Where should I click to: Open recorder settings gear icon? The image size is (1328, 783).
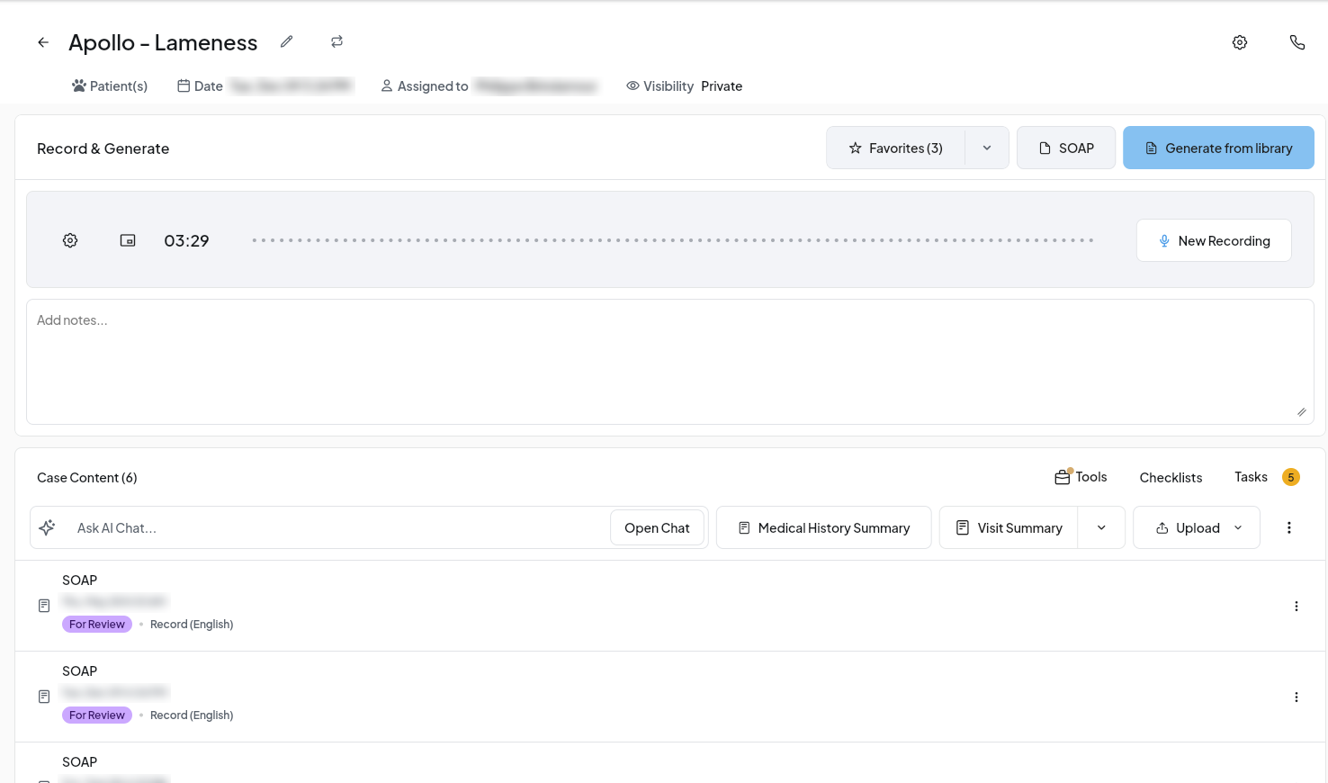click(x=70, y=240)
